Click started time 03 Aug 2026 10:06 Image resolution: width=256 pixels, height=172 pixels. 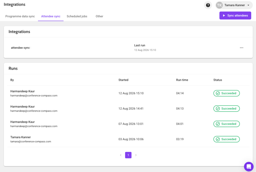[131, 139]
